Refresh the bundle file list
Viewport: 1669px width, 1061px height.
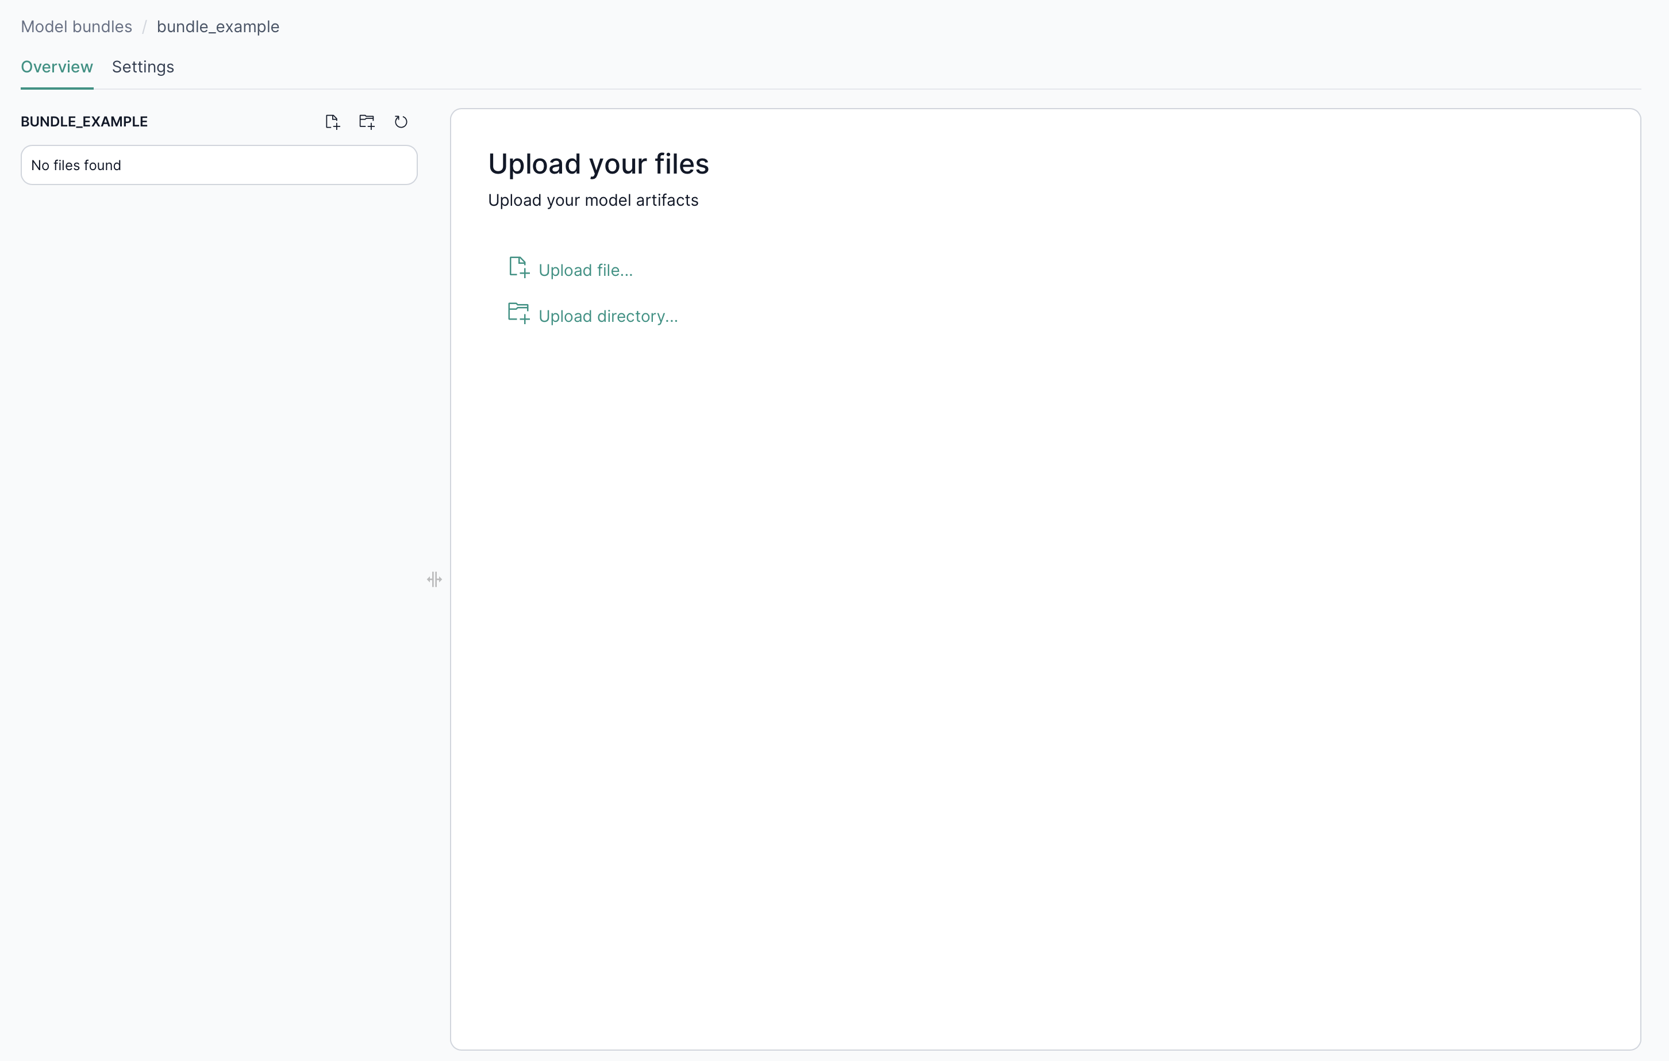(x=401, y=122)
